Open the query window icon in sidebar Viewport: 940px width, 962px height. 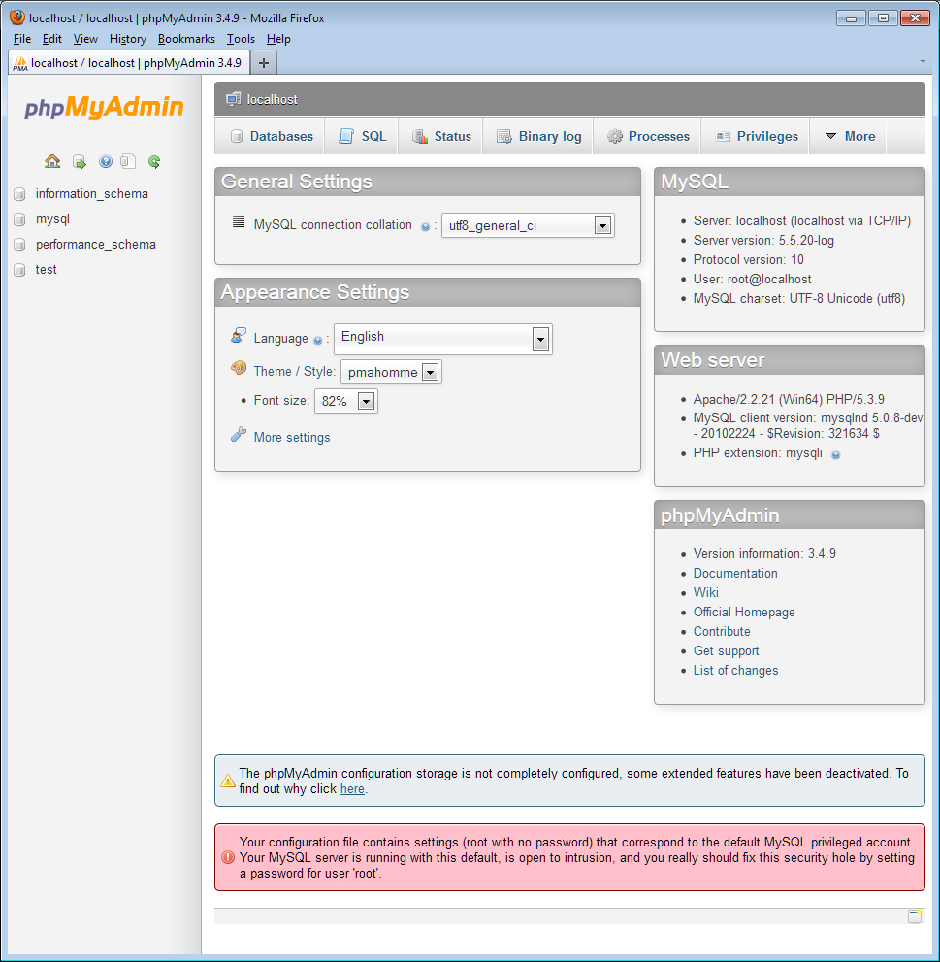(x=80, y=161)
